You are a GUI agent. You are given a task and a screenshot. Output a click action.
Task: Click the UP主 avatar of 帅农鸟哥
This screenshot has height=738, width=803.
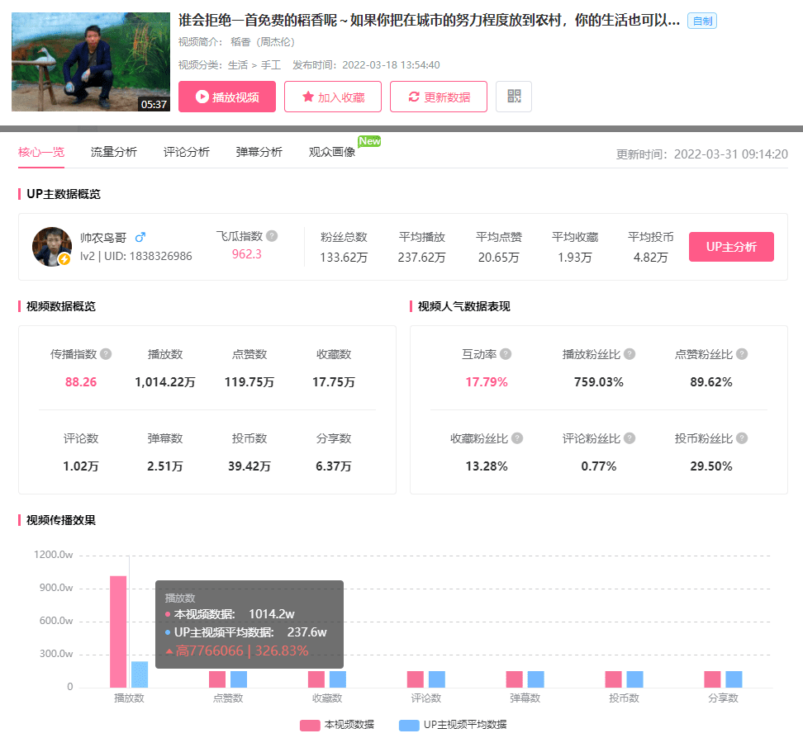tap(52, 247)
